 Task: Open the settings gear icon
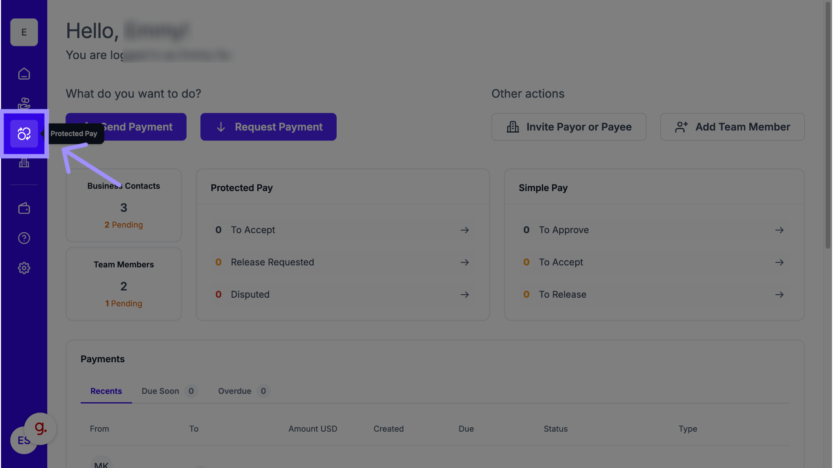(24, 268)
